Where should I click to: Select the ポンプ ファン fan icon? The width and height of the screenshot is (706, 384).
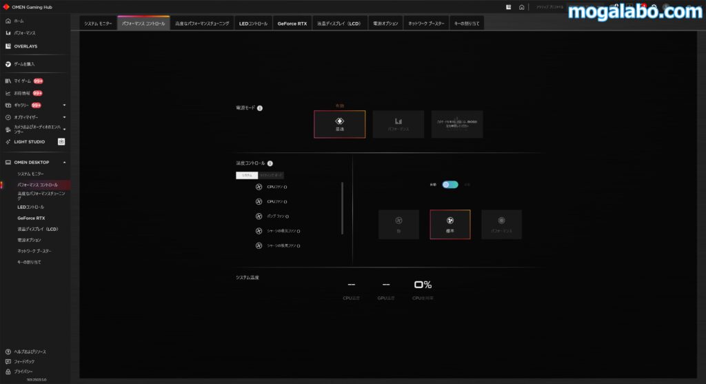[259, 216]
